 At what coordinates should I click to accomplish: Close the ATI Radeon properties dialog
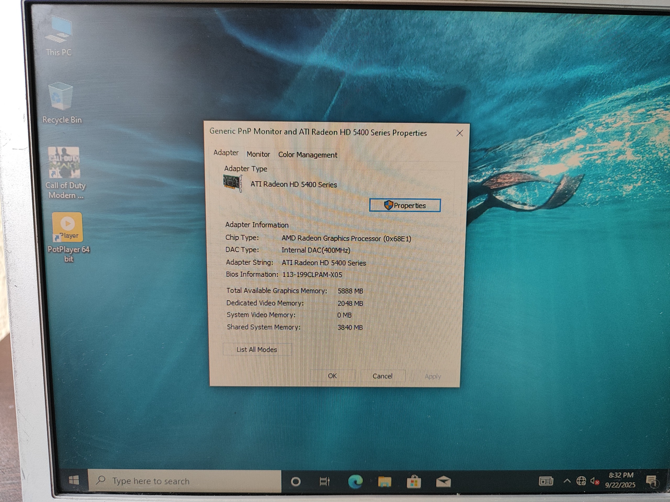tap(460, 133)
